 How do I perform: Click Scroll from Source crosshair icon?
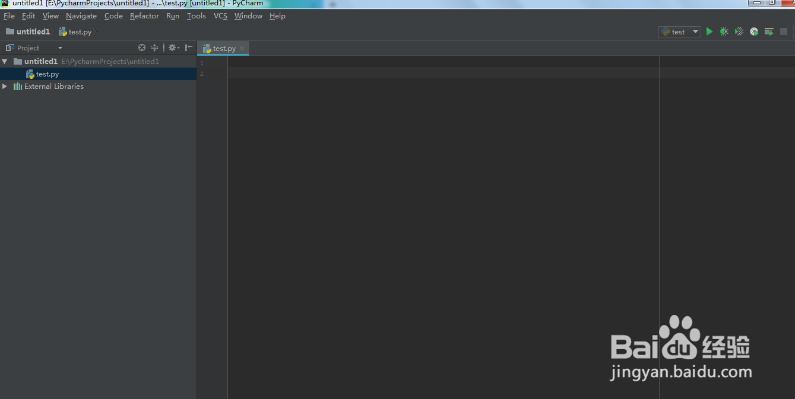142,47
